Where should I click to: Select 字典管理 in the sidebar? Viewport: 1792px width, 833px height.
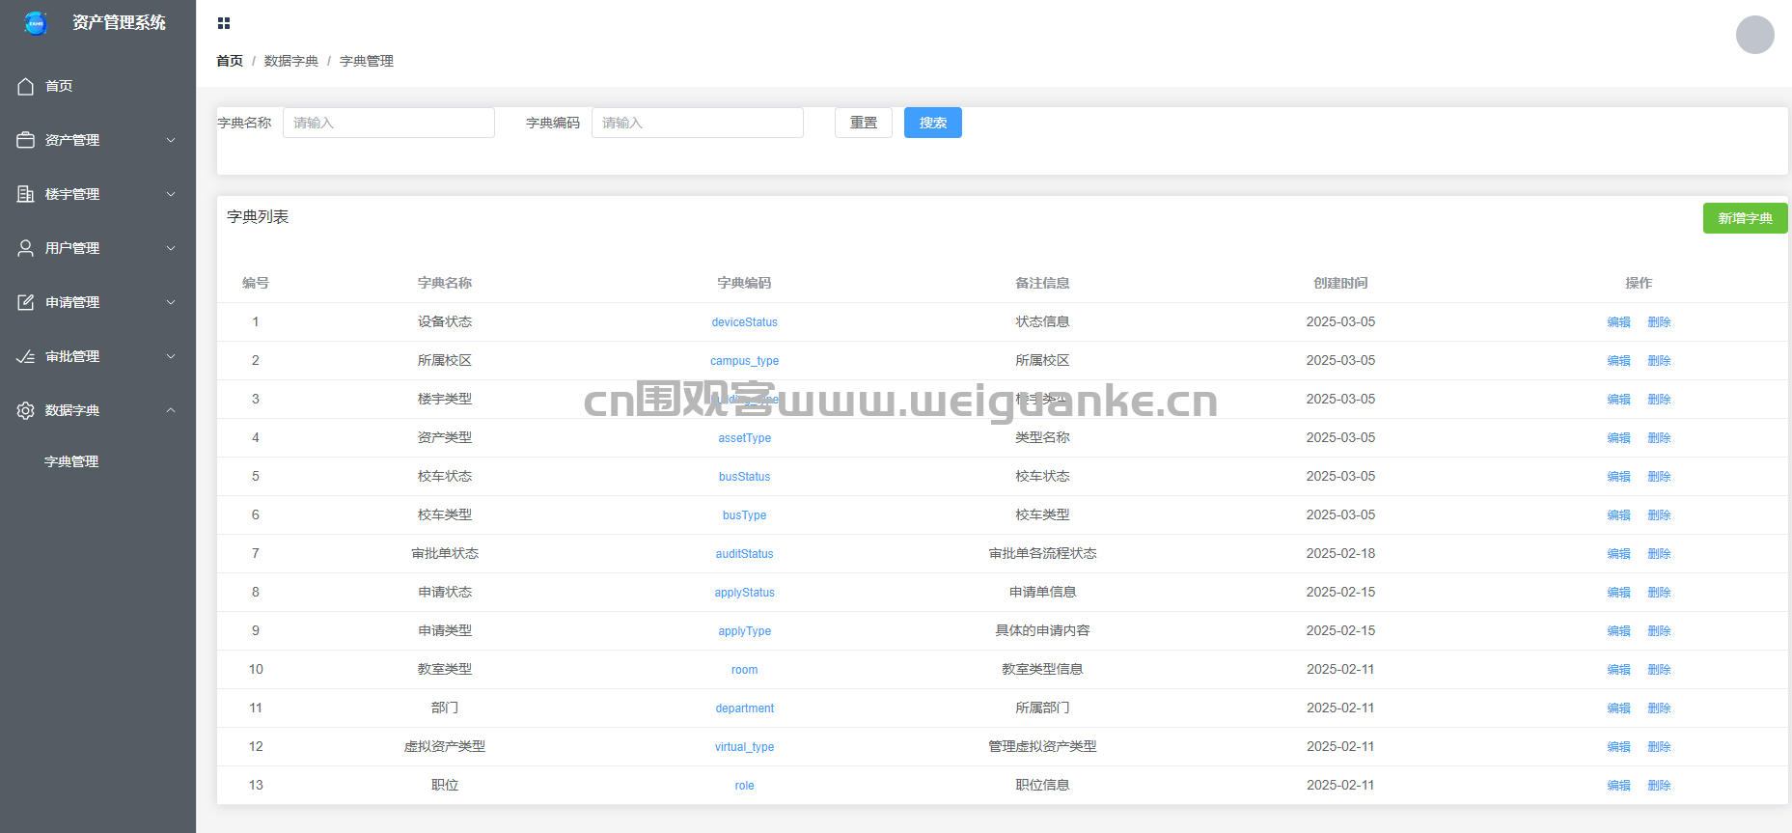[x=71, y=461]
